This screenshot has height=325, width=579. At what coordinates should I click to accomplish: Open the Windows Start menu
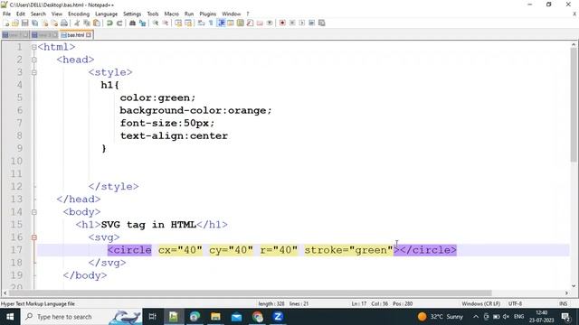coord(10,317)
